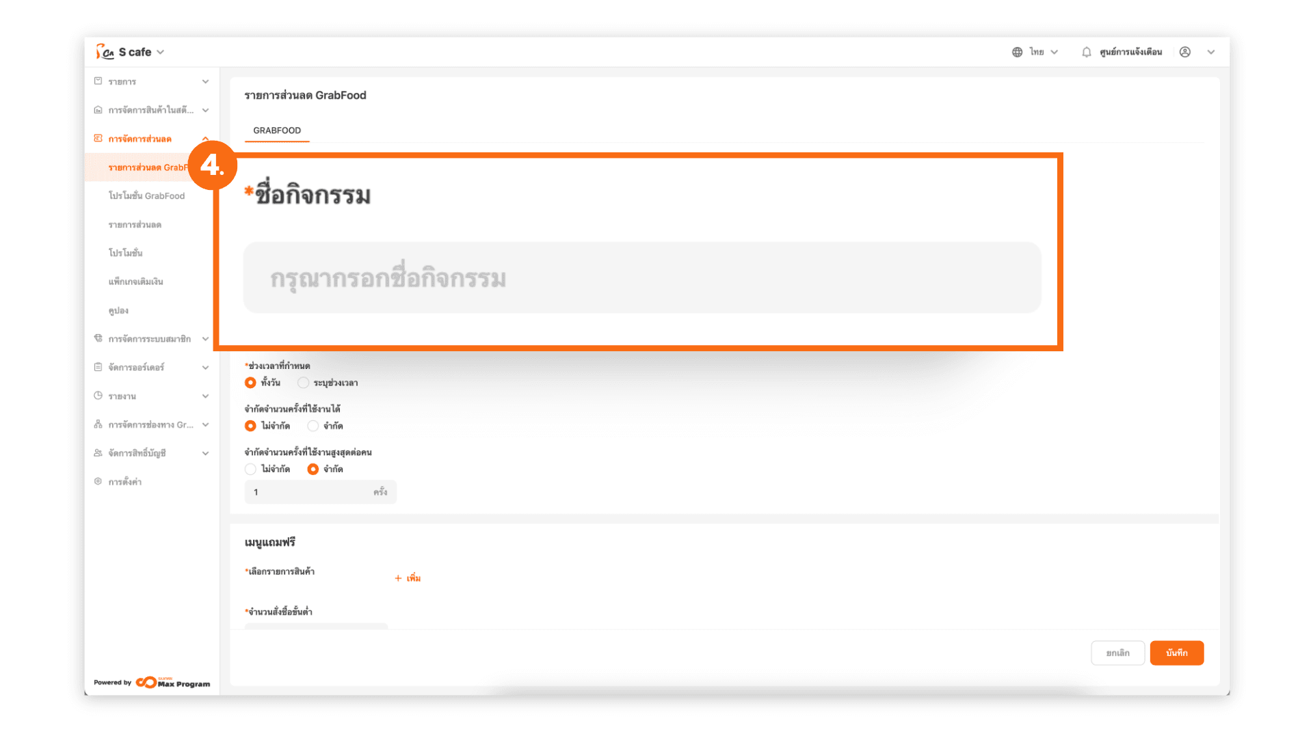Click the การตั้งค่า settings icon

[98, 482]
